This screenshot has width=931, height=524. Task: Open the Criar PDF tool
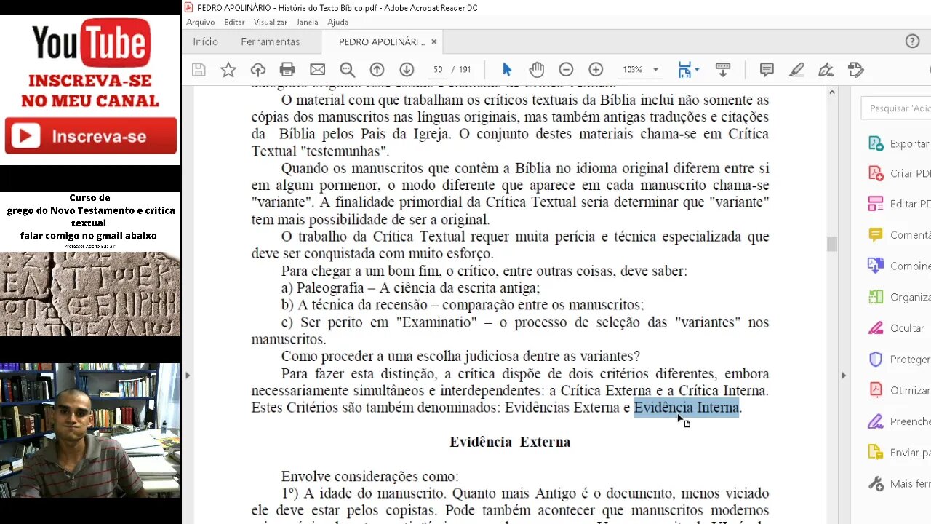(899, 173)
